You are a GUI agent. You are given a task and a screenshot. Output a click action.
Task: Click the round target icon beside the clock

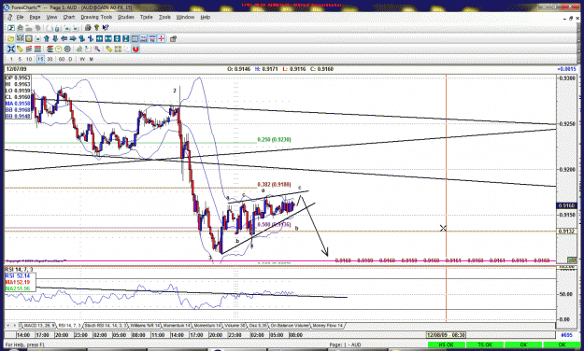point(67,49)
